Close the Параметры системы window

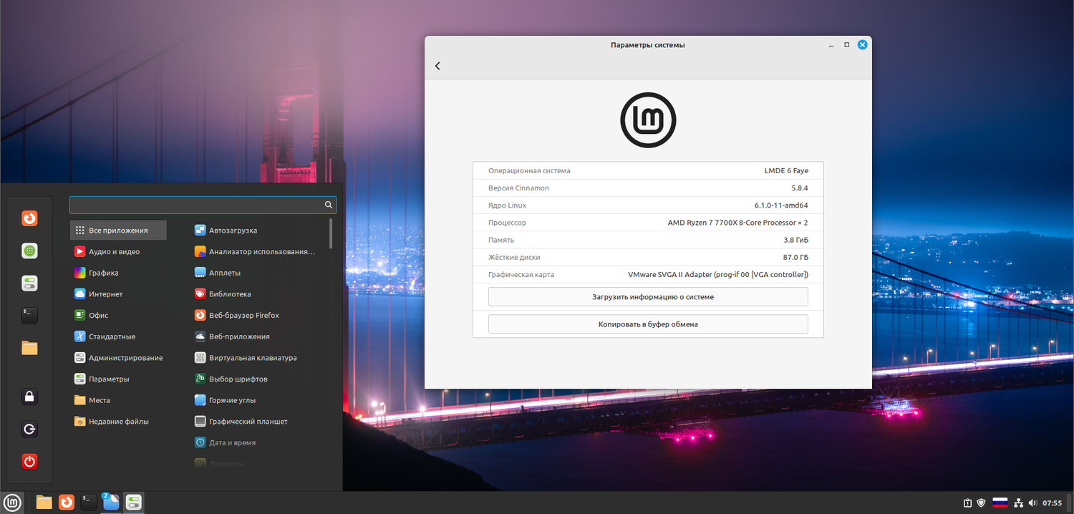863,44
